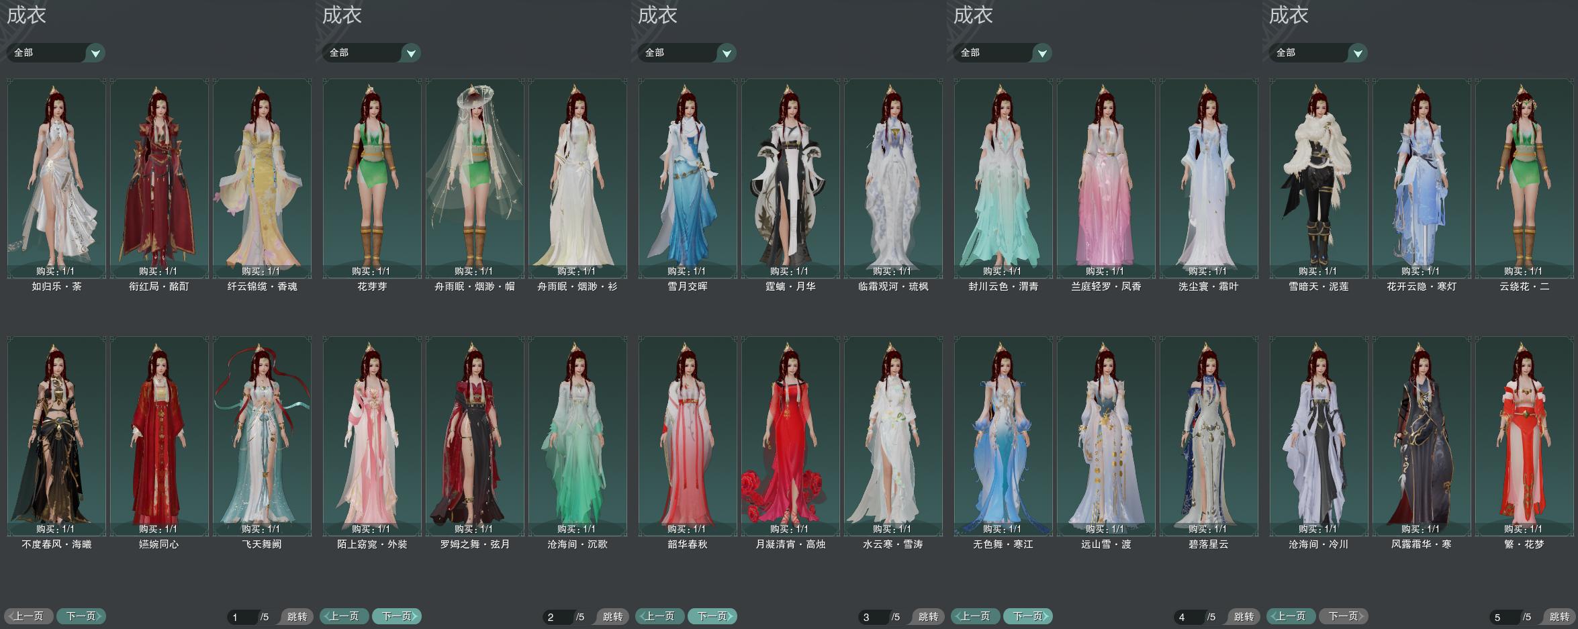Pick the blue 无色舞·寒江 dress
The image size is (1578, 629).
point(1003,436)
